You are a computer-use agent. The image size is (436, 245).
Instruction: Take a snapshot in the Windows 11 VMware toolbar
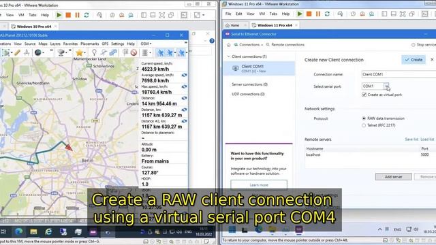coord(353,14)
